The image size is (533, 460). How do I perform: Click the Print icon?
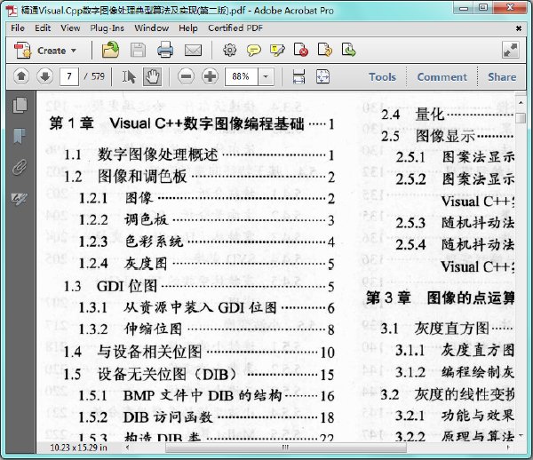coord(165,50)
